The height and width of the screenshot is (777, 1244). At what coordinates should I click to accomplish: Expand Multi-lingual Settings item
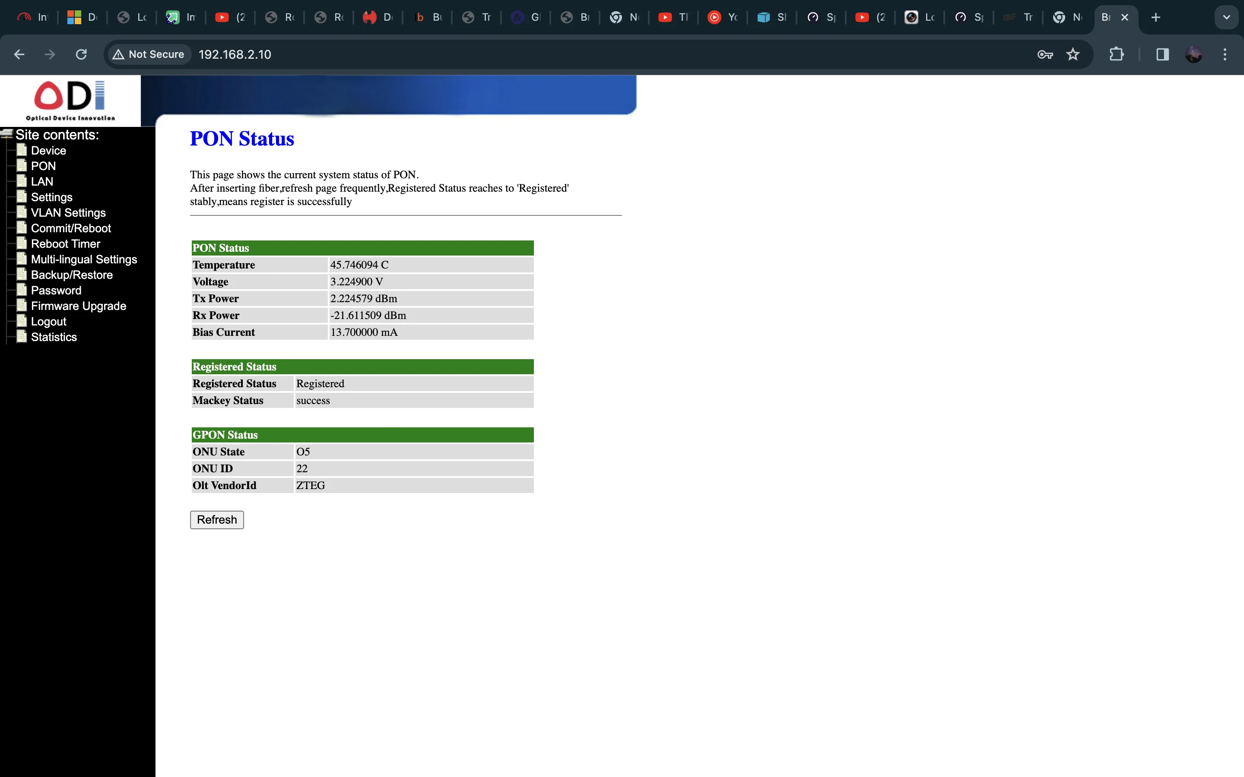(83, 259)
